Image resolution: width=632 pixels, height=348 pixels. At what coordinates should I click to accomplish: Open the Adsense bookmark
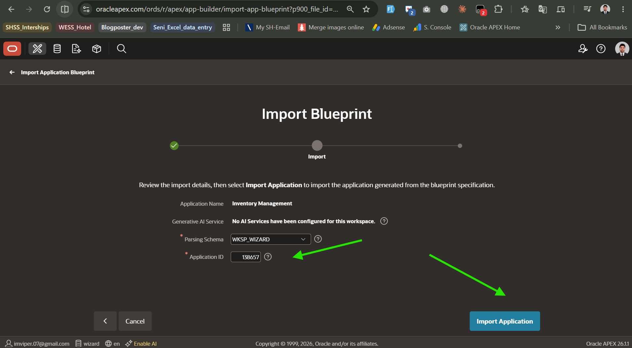pyautogui.click(x=388, y=27)
